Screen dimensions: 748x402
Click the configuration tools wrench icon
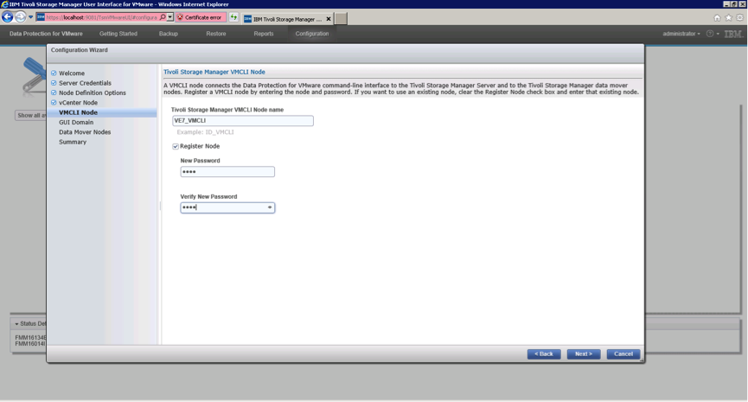[x=35, y=75]
